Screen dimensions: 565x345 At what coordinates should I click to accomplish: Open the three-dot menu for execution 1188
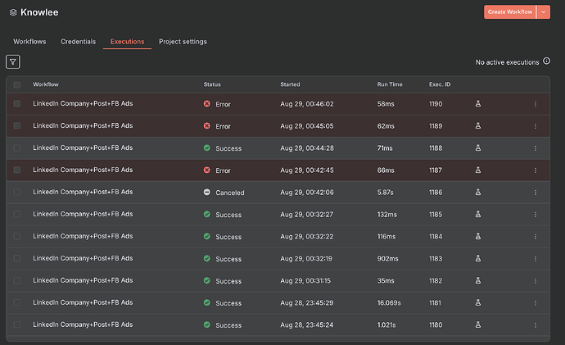coord(536,148)
